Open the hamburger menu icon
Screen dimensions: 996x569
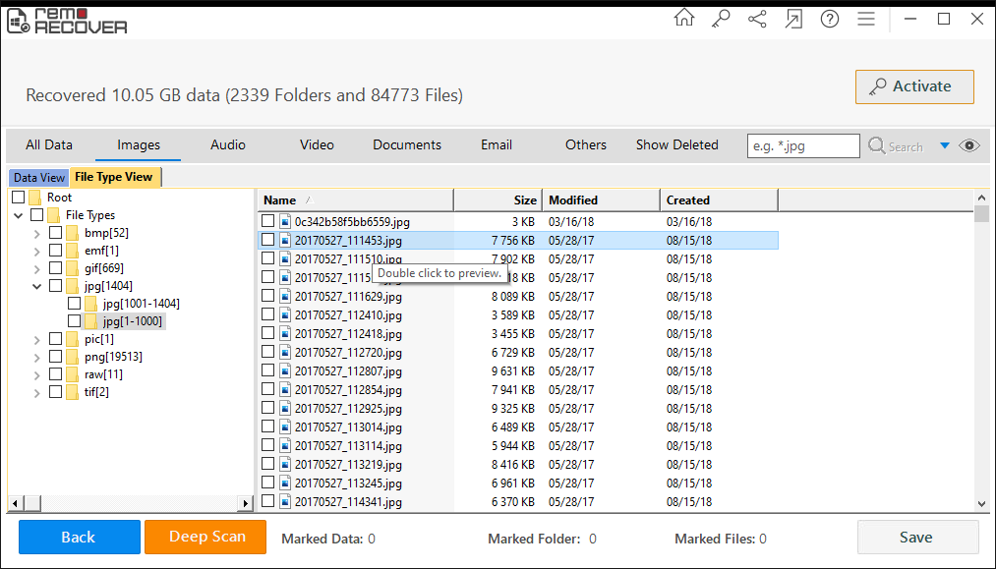[866, 19]
